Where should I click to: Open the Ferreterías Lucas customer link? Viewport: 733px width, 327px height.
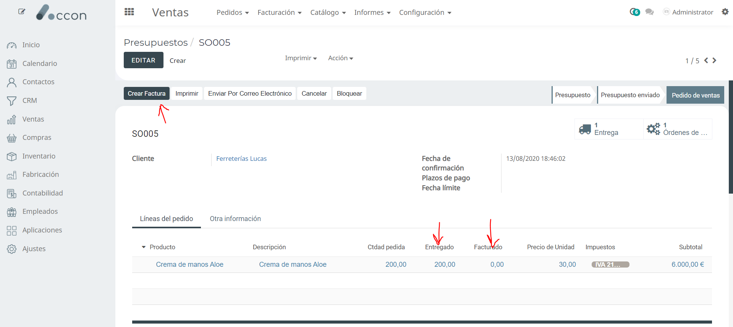(241, 159)
